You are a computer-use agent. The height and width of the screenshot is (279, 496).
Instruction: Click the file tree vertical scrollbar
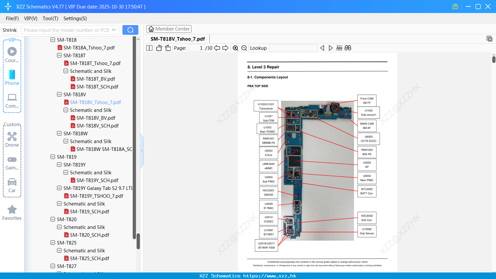click(138, 241)
